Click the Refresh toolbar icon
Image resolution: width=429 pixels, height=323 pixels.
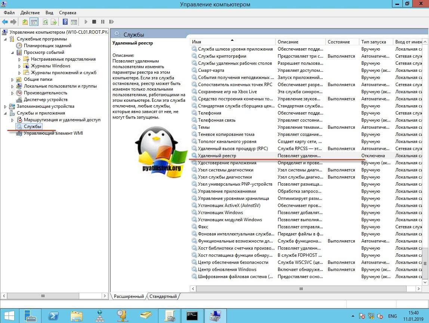tap(45, 22)
